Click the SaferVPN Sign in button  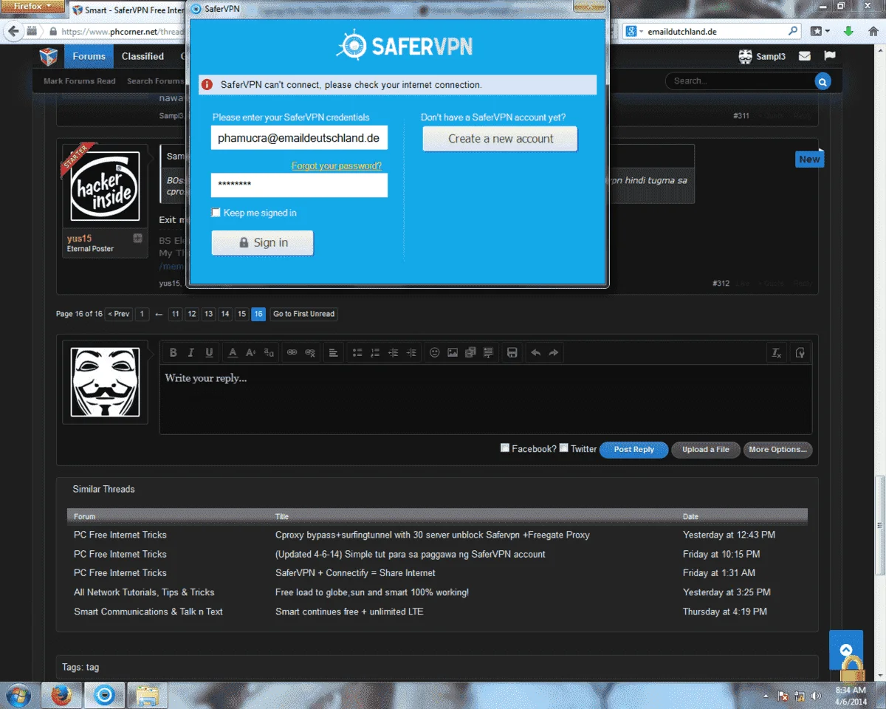[x=262, y=242]
